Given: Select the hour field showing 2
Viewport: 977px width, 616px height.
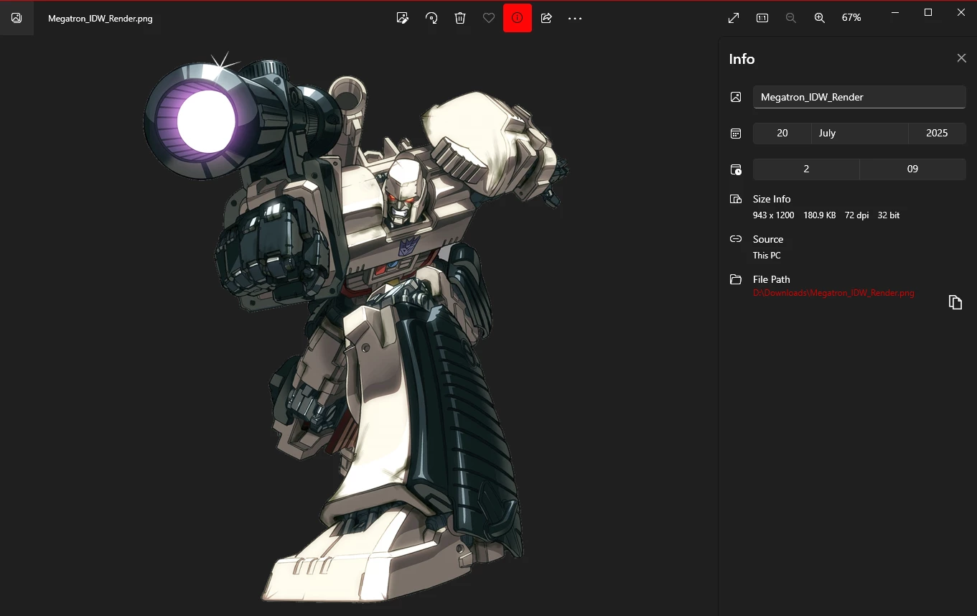Looking at the screenshot, I should pyautogui.click(x=806, y=169).
